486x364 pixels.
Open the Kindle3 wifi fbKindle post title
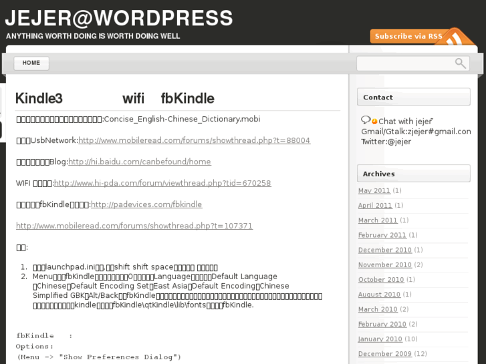(x=115, y=98)
